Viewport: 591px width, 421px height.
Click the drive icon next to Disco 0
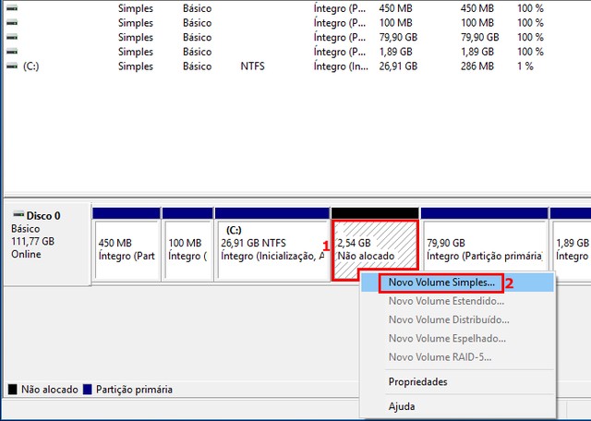click(18, 215)
